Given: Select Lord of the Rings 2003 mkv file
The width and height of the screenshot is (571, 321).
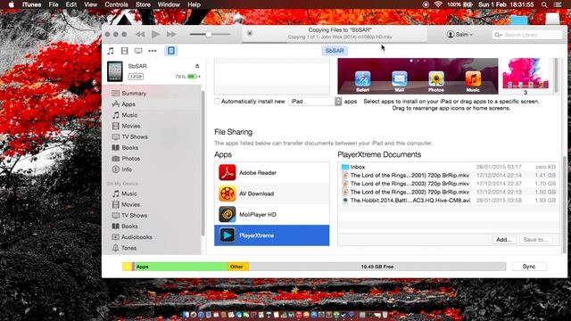Looking at the screenshot, I should pos(449,184).
